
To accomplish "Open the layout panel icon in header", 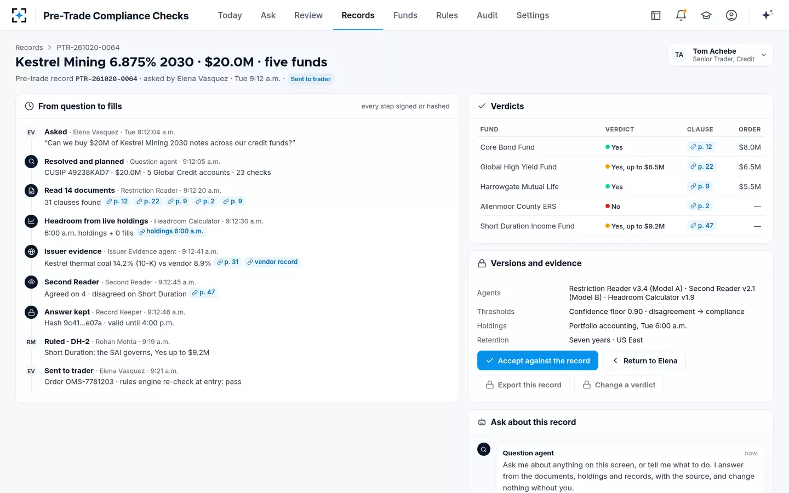I will pos(656,15).
